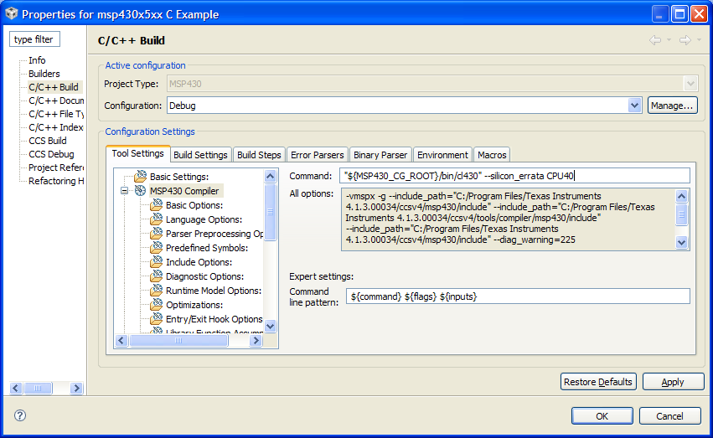
Task: Click the Optimizations folder icon
Action: [x=156, y=304]
